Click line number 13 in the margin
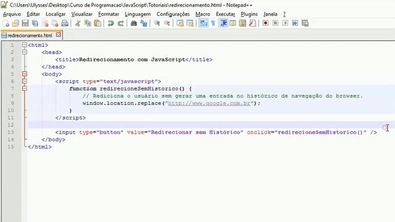 coord(10,132)
